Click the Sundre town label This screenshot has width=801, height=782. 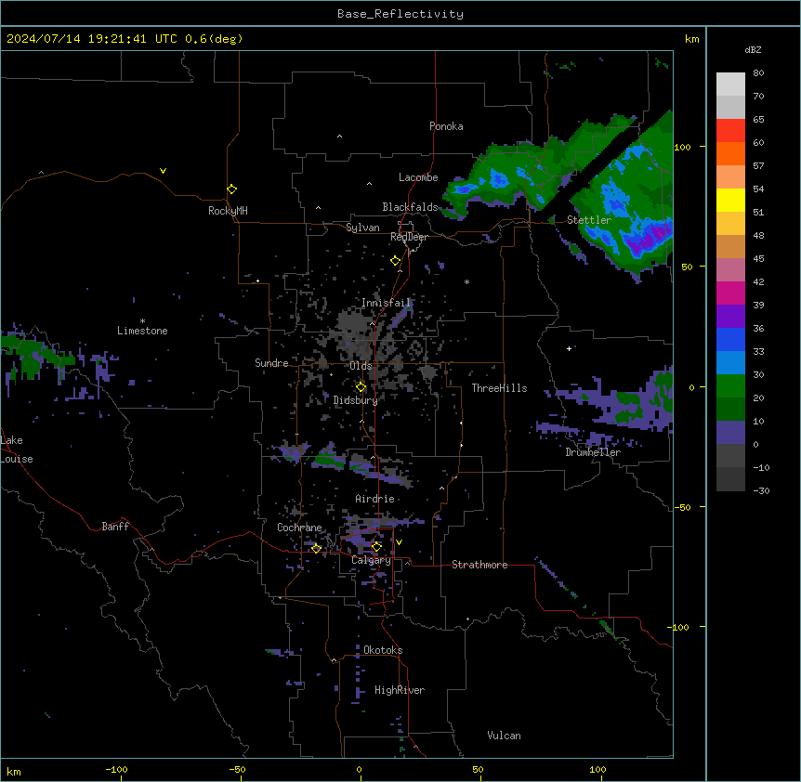[x=271, y=363]
